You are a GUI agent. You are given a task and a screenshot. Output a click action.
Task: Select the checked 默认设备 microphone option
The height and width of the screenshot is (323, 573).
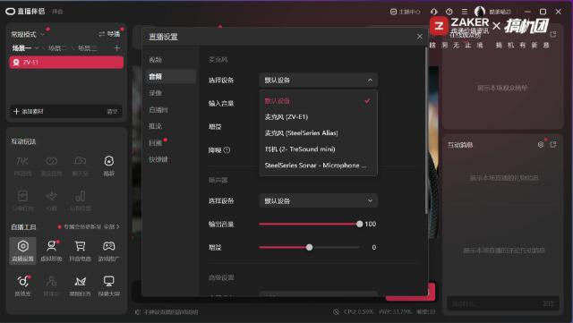pos(318,101)
